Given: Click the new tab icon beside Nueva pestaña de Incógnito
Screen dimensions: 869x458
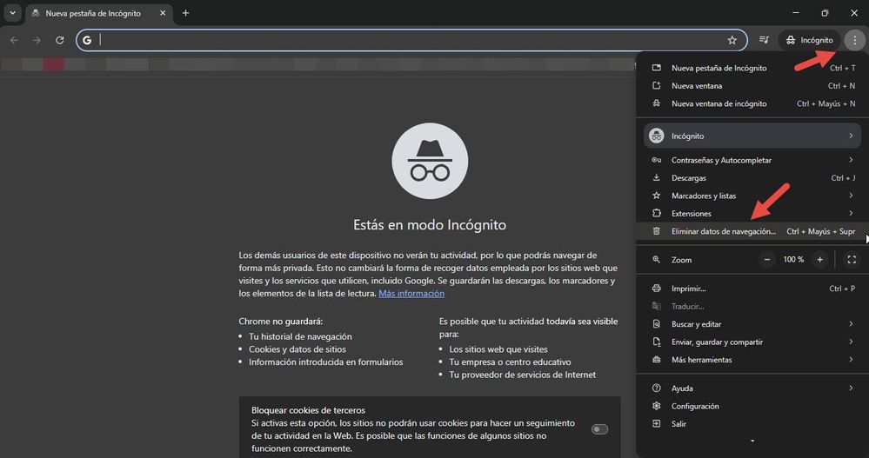Looking at the screenshot, I should pyautogui.click(x=656, y=68).
